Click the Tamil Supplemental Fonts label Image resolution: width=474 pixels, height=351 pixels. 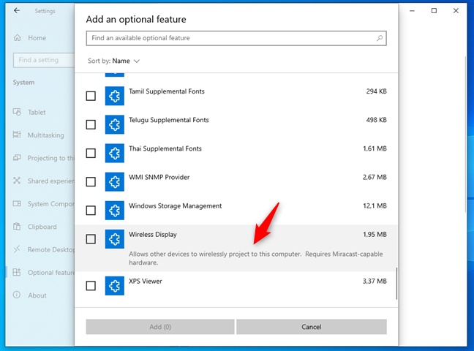(x=167, y=91)
